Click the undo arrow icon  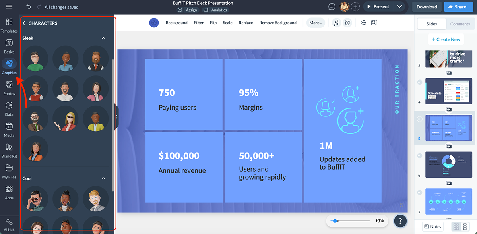coord(29,7)
